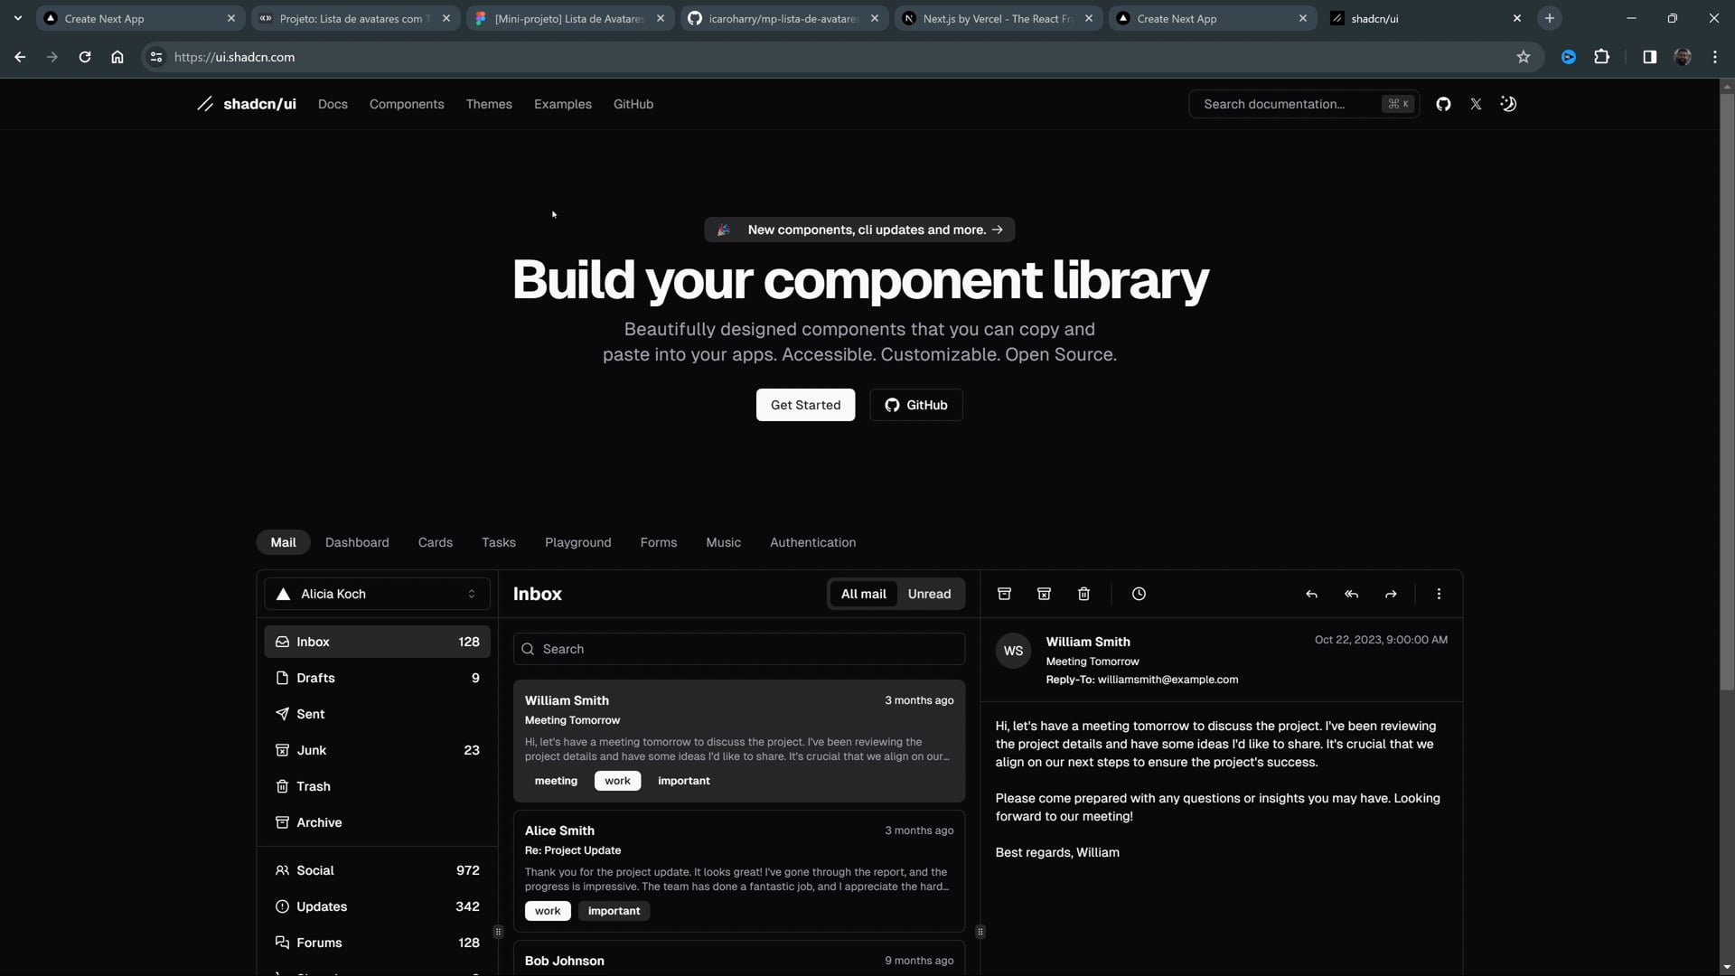Click the Reply all icon
The width and height of the screenshot is (1735, 976).
(x=1351, y=594)
